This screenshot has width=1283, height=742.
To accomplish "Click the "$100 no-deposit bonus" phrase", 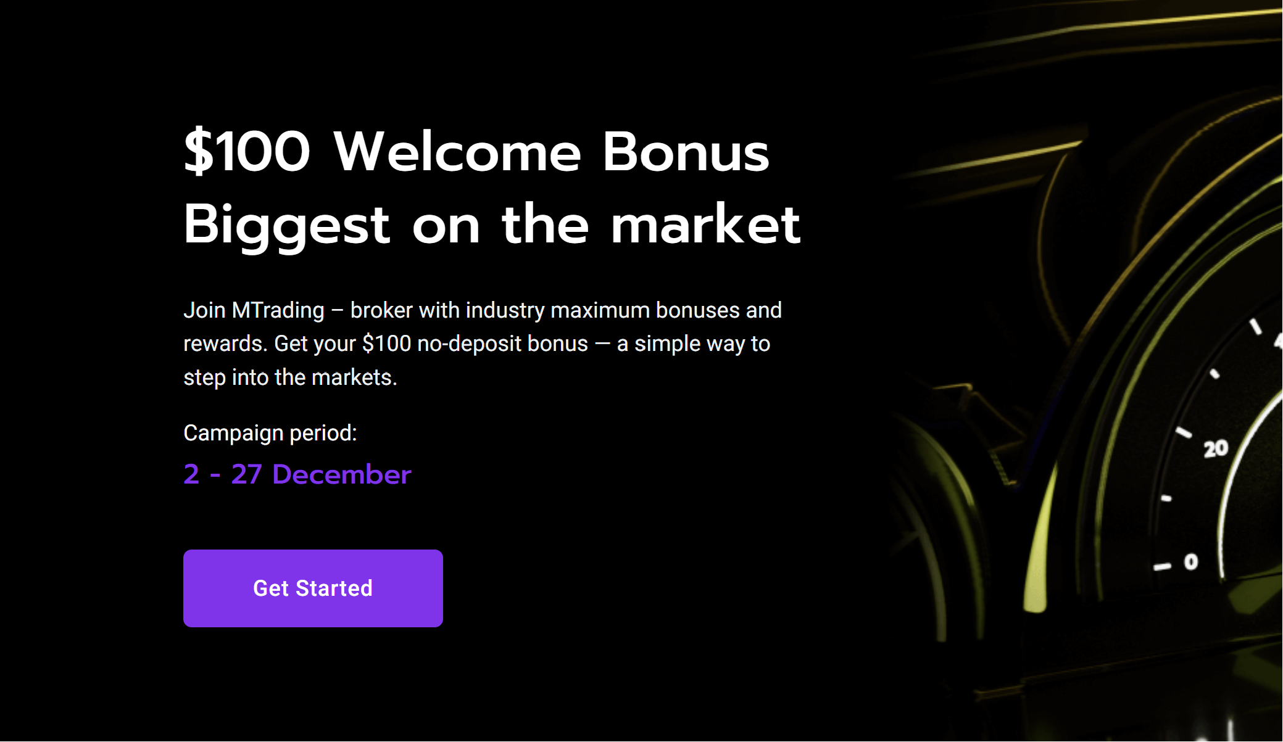I will (475, 344).
